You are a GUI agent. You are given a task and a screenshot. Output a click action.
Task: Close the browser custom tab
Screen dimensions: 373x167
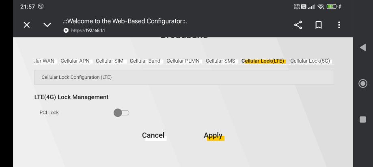26,25
